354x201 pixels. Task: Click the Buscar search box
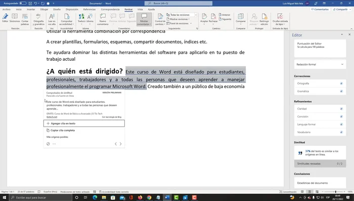click(179, 4)
